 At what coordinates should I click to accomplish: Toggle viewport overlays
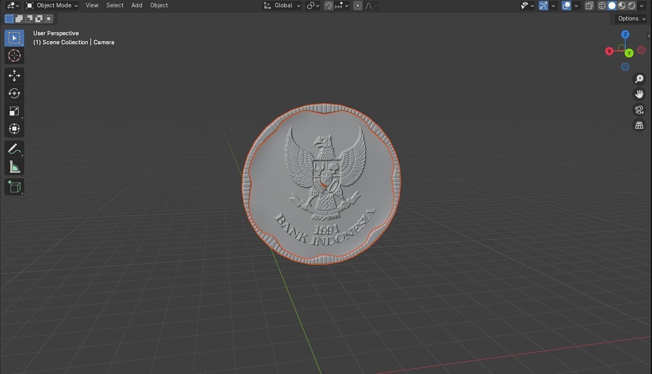point(566,6)
